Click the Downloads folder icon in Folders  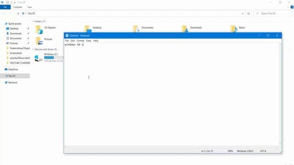pos(185,29)
